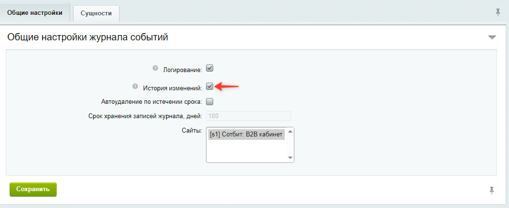Viewport: 509px width, 208px height.
Task: Enable Автоудаление по истечении срока checkbox
Action: click(210, 101)
